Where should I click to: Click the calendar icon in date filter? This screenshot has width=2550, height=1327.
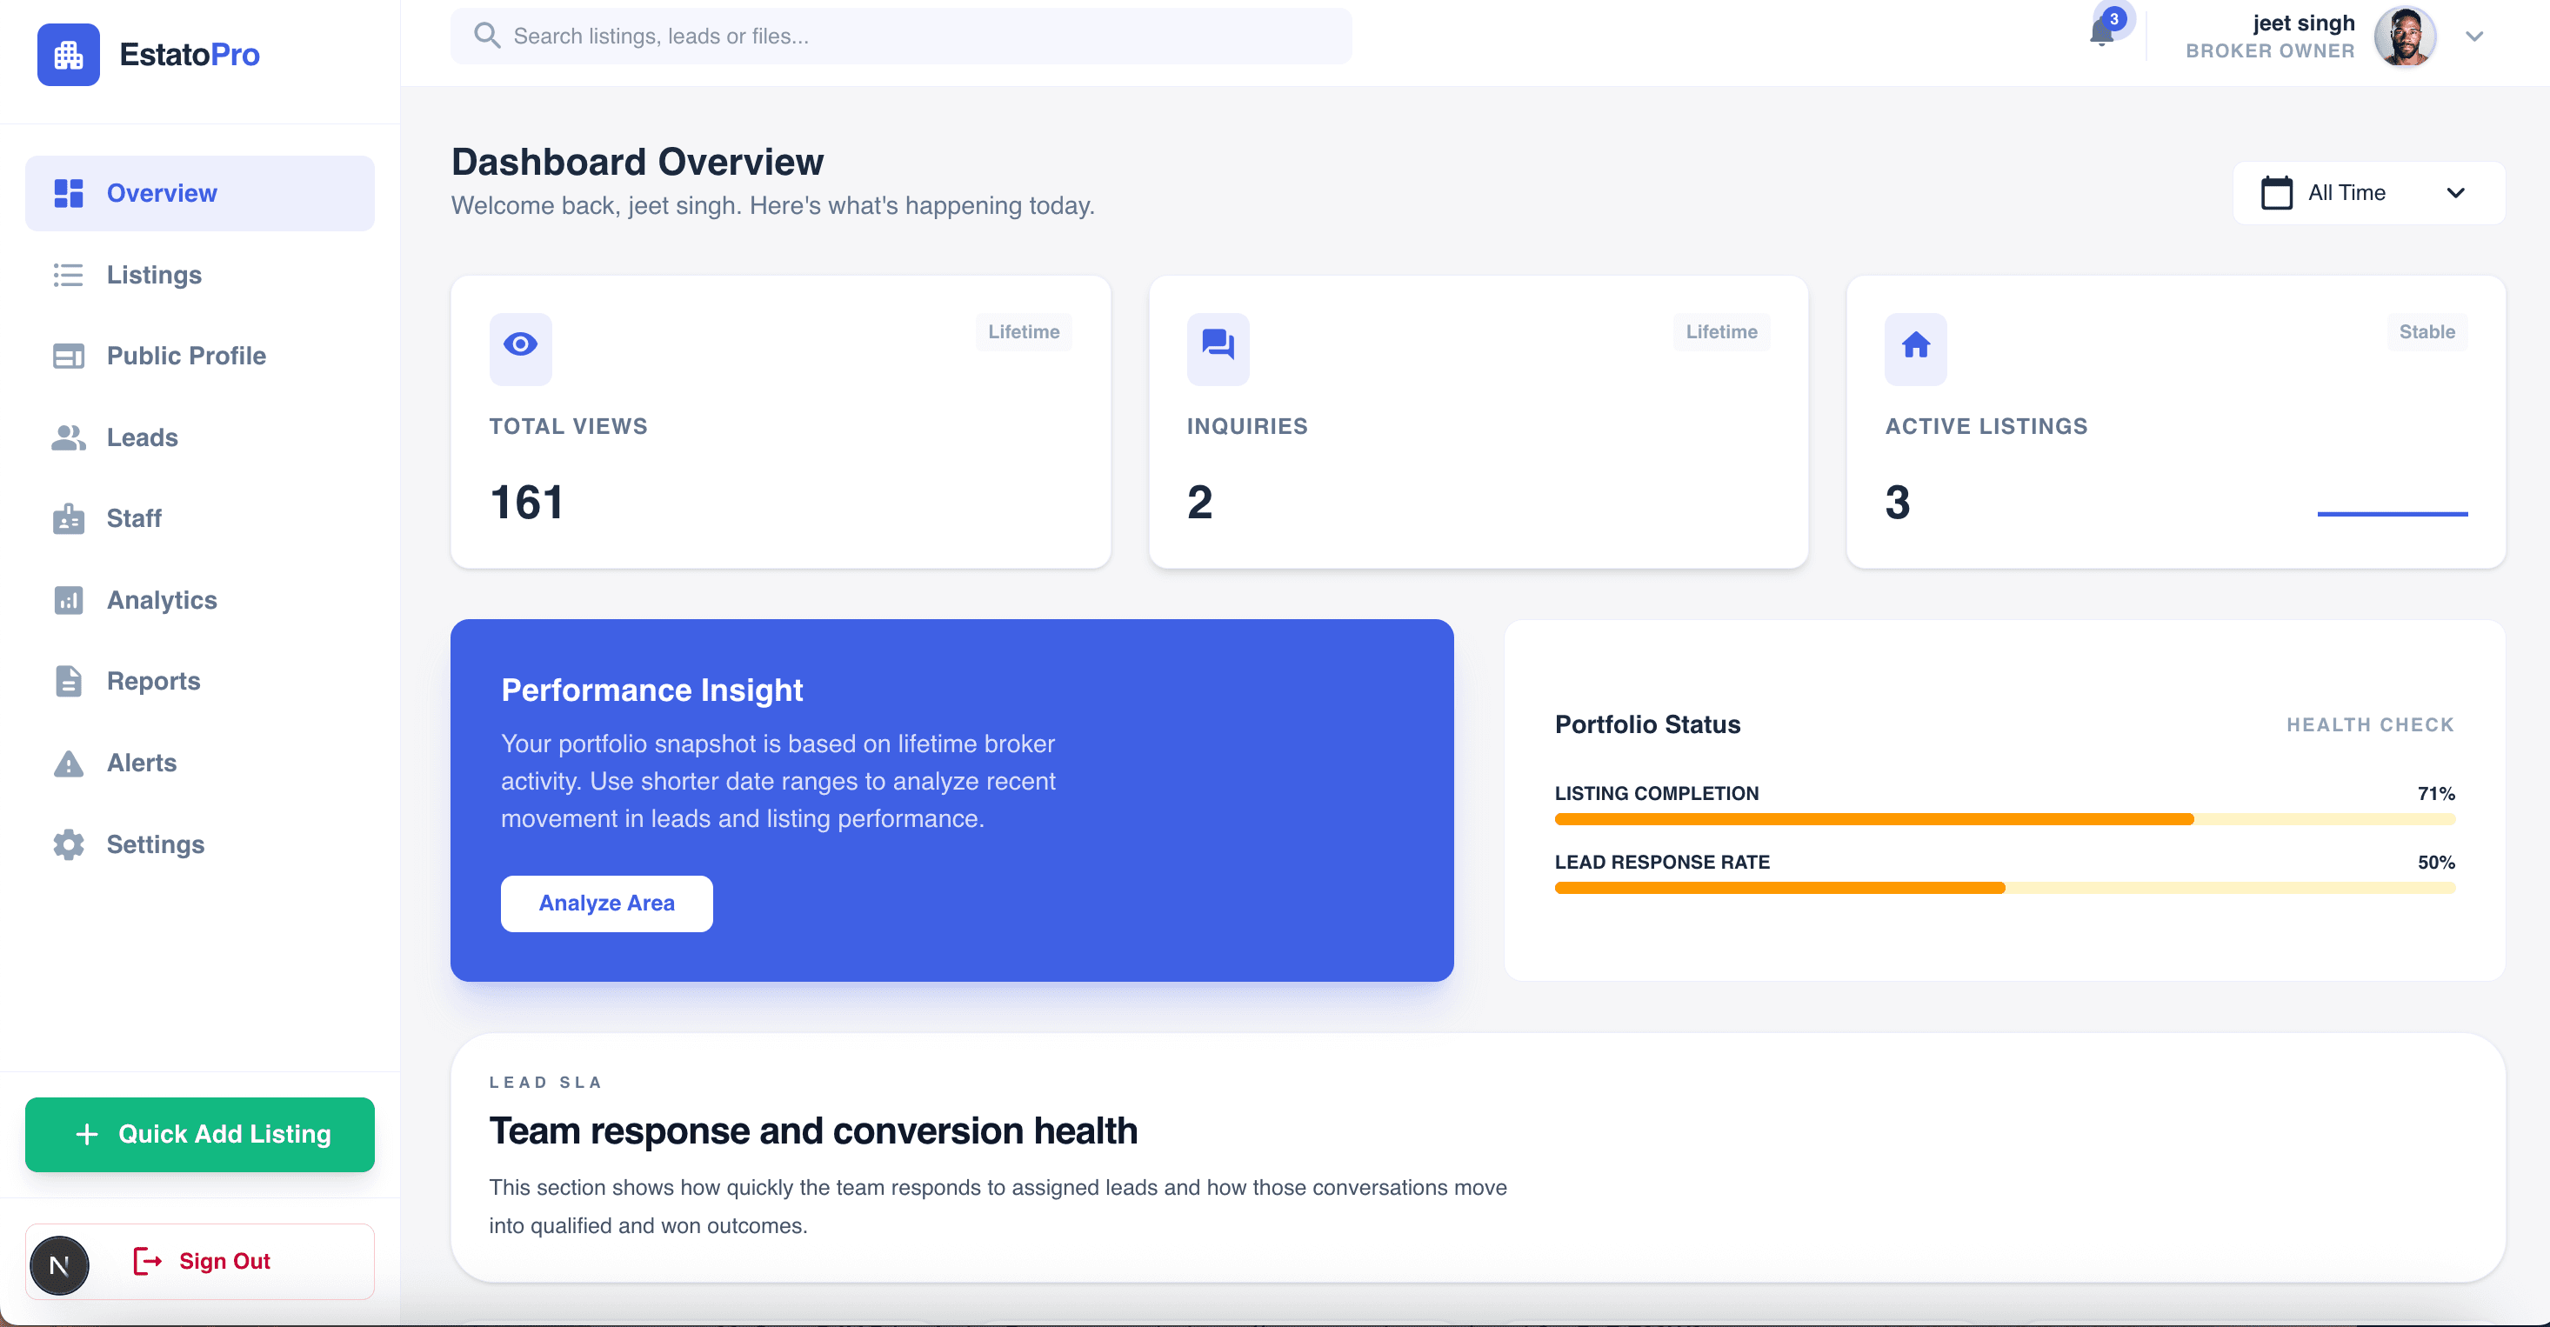pos(2276,193)
